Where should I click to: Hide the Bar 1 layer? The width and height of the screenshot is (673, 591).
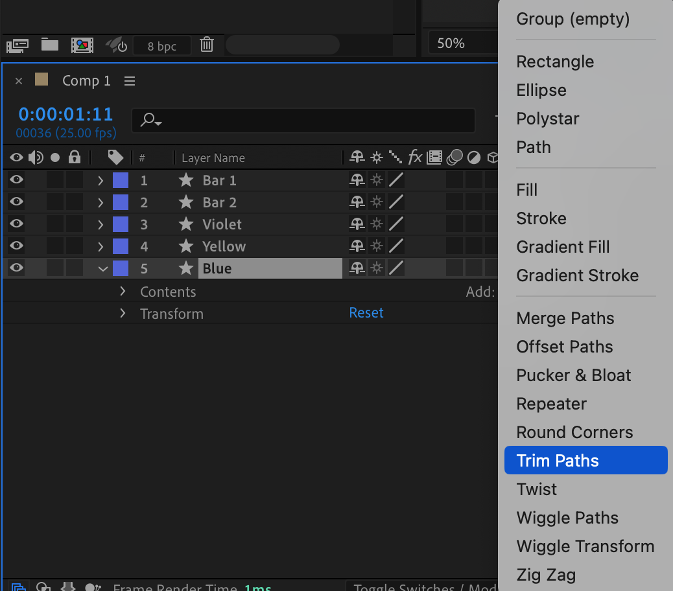[x=17, y=180]
